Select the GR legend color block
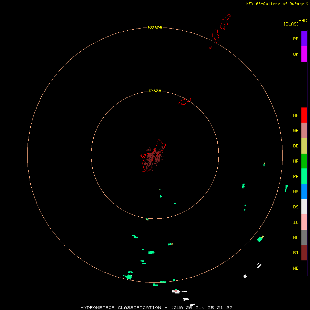 [304, 131]
